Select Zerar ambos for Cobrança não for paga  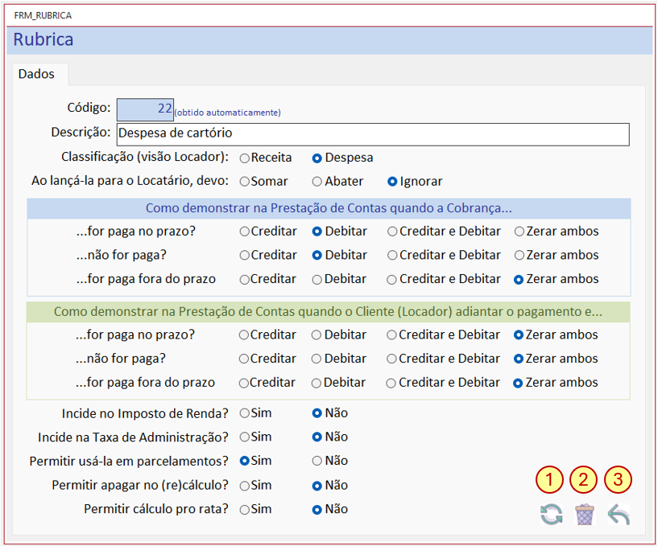(519, 256)
